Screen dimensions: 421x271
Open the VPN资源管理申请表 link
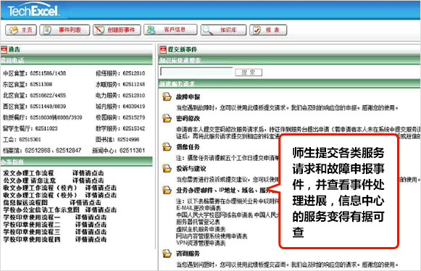click(201, 243)
